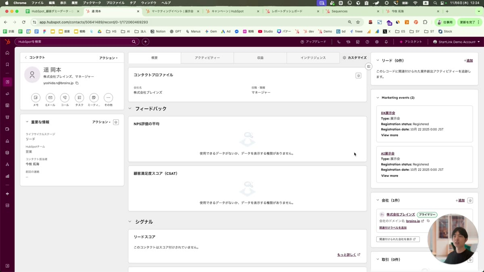Create a task with the タスク icon
The width and height of the screenshot is (484, 272).
point(79,98)
